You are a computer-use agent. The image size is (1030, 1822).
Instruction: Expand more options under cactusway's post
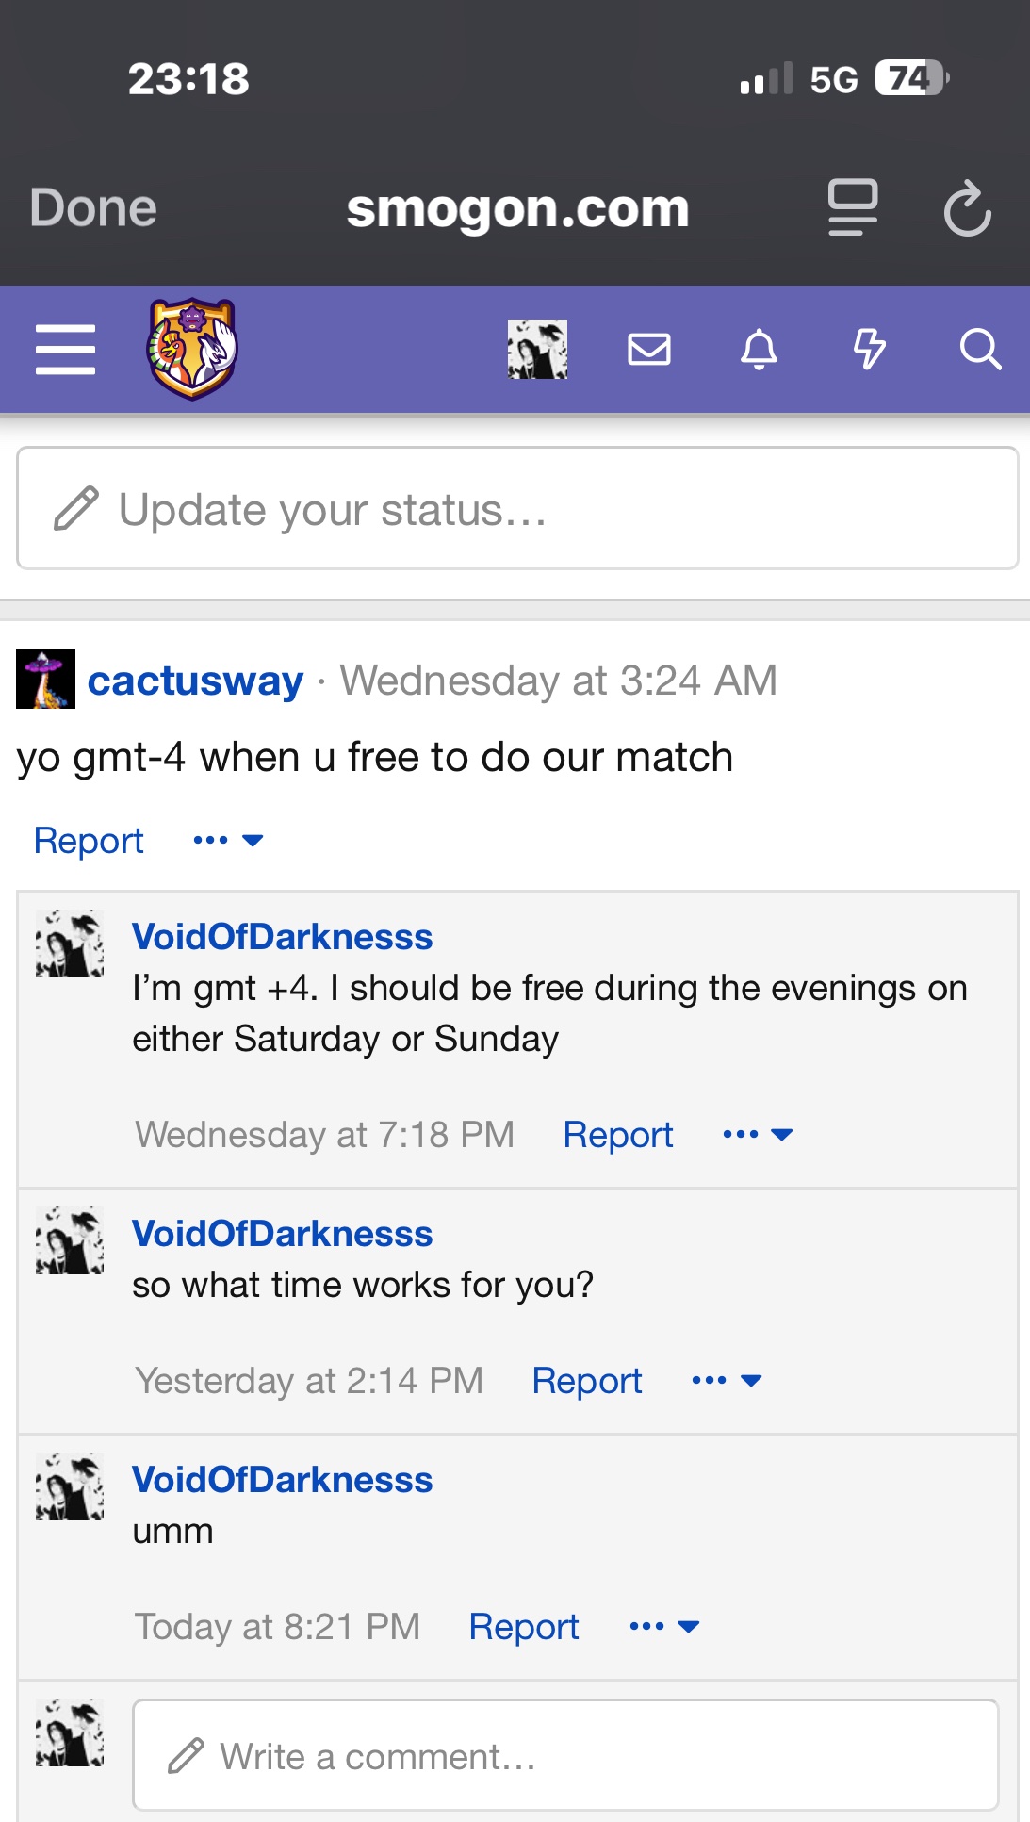(228, 840)
